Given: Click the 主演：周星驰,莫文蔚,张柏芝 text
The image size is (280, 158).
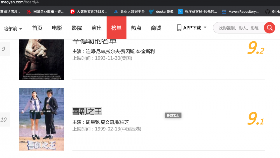Looking at the screenshot, I should [101, 122].
